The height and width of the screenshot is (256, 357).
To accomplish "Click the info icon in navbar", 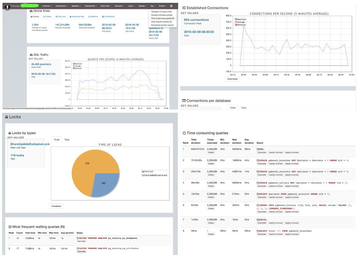I will click(171, 6).
